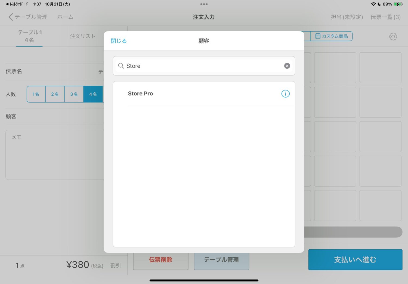The image size is (408, 284).
Task: Open the 伝票一覧 (3) list
Action: coord(385,17)
